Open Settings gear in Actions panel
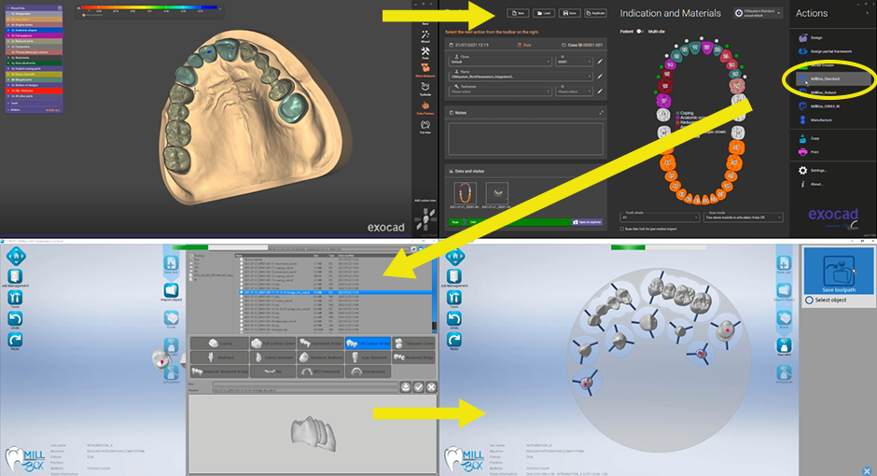The height and width of the screenshot is (476, 877). [802, 170]
